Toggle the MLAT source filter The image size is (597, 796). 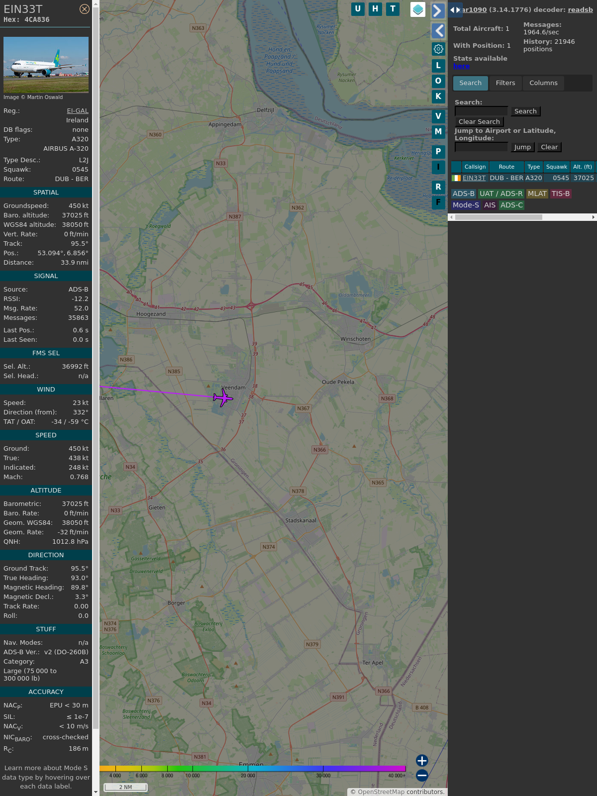point(537,194)
